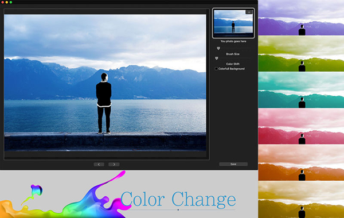Screen dimensions: 344x218
Task: Click the yellow minimize window button
Action: [x=7, y=2]
